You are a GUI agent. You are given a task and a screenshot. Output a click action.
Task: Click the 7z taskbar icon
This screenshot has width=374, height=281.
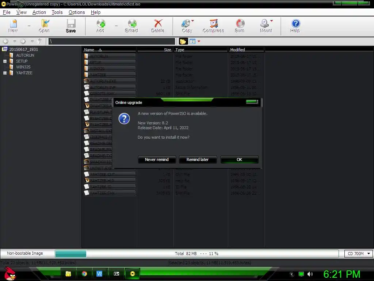(x=117, y=274)
